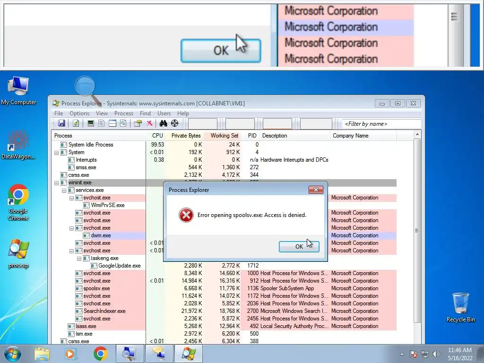484x363 pixels.
Task: Select the smss.exe process row
Action: point(224,168)
